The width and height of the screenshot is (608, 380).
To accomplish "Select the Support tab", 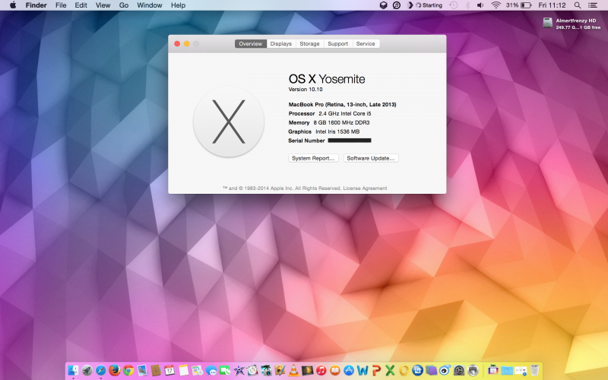I will 337,44.
